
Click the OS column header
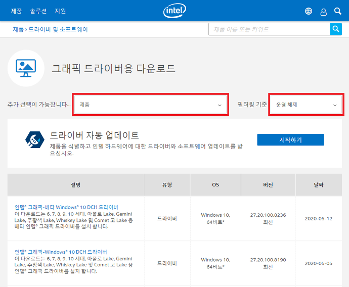[x=215, y=185]
